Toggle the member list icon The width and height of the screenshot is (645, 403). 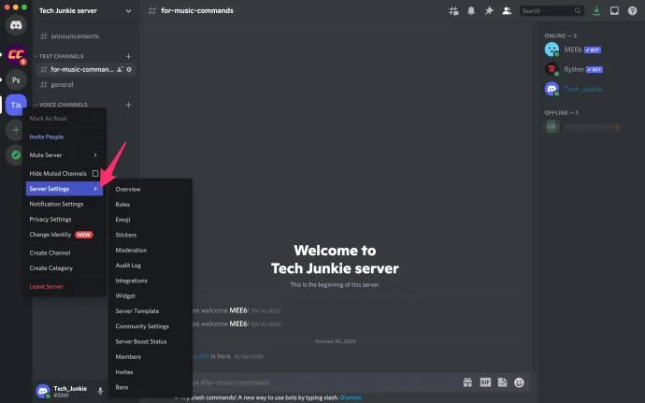click(507, 11)
